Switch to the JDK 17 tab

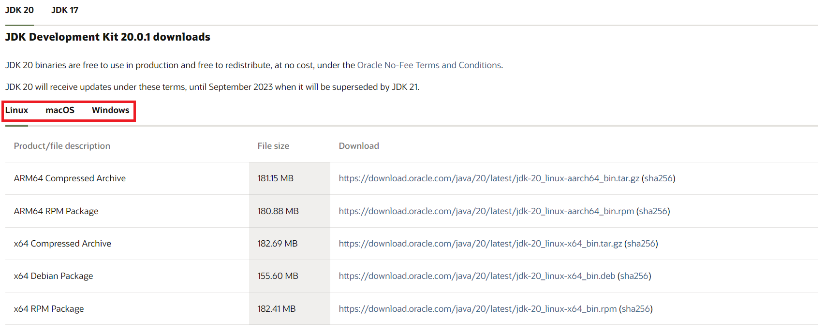tap(65, 10)
